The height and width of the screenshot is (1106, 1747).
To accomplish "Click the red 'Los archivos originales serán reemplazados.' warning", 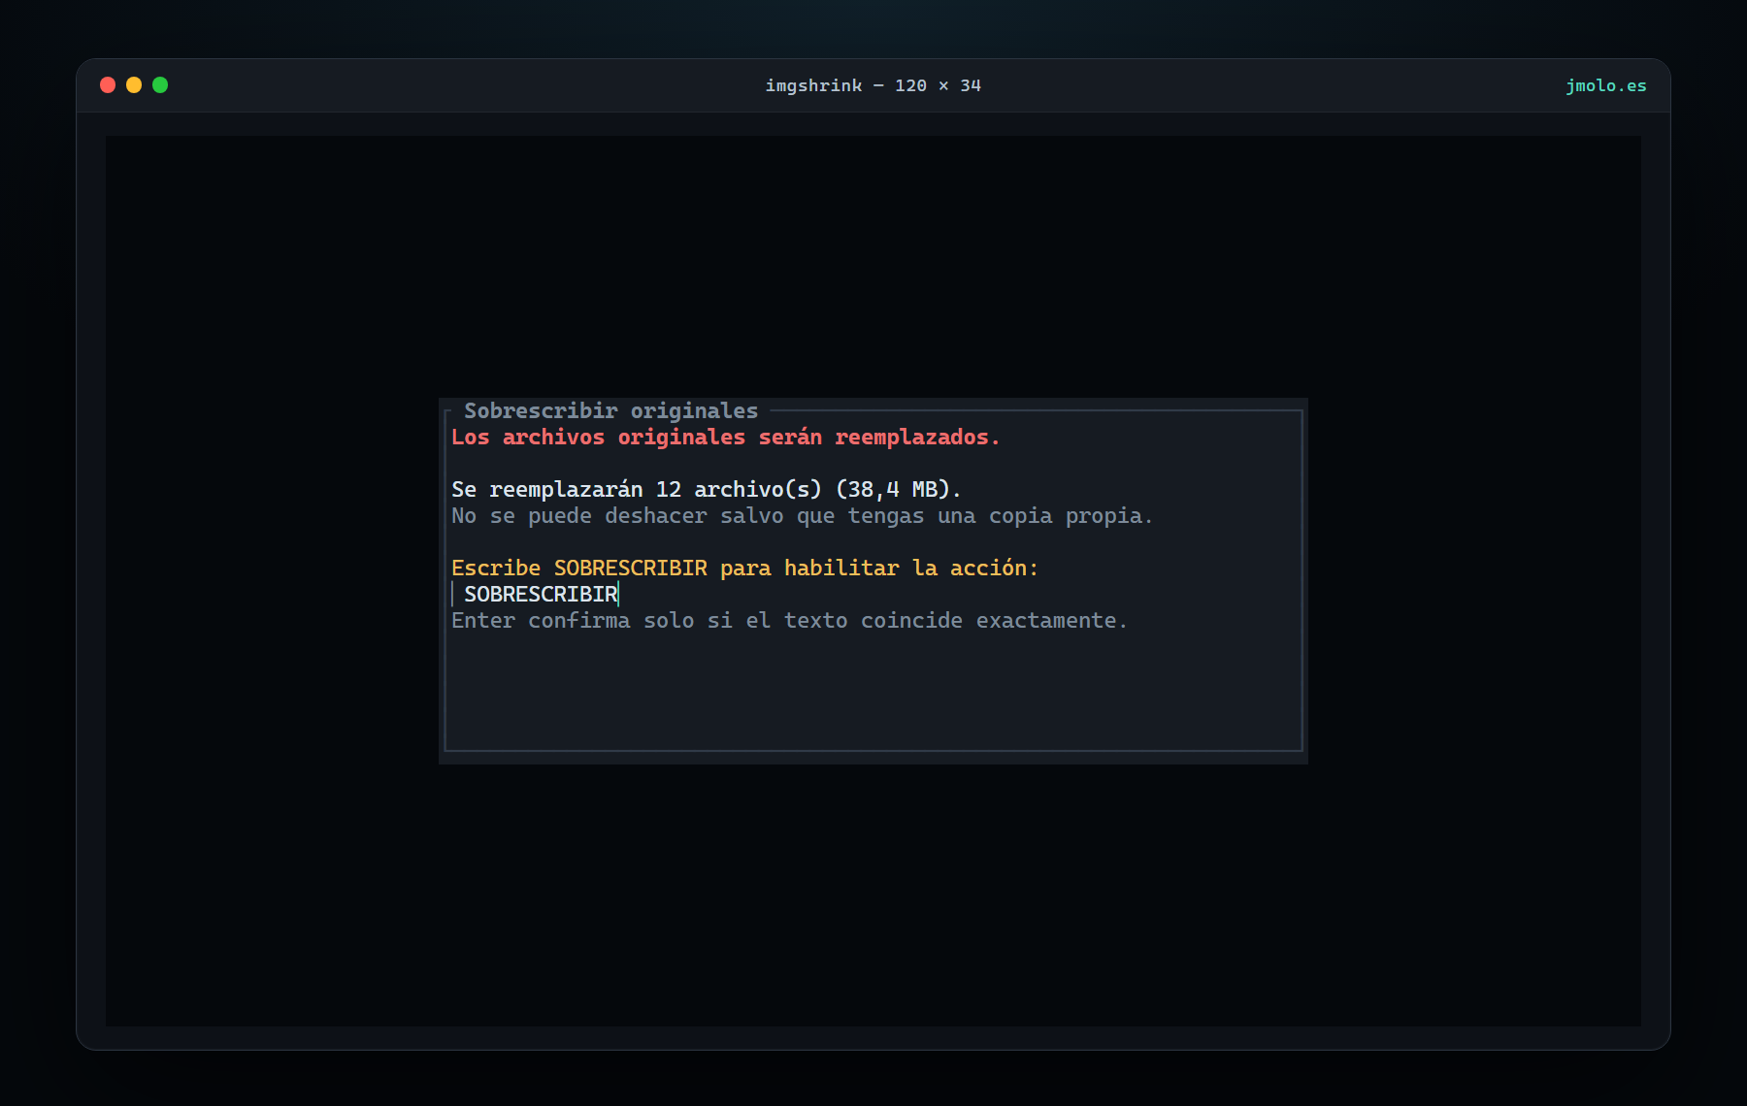I will pos(725,437).
